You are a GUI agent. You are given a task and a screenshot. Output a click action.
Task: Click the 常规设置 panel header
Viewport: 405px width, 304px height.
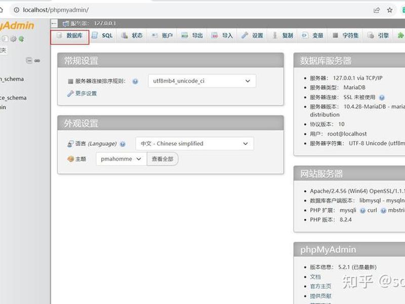171,60
